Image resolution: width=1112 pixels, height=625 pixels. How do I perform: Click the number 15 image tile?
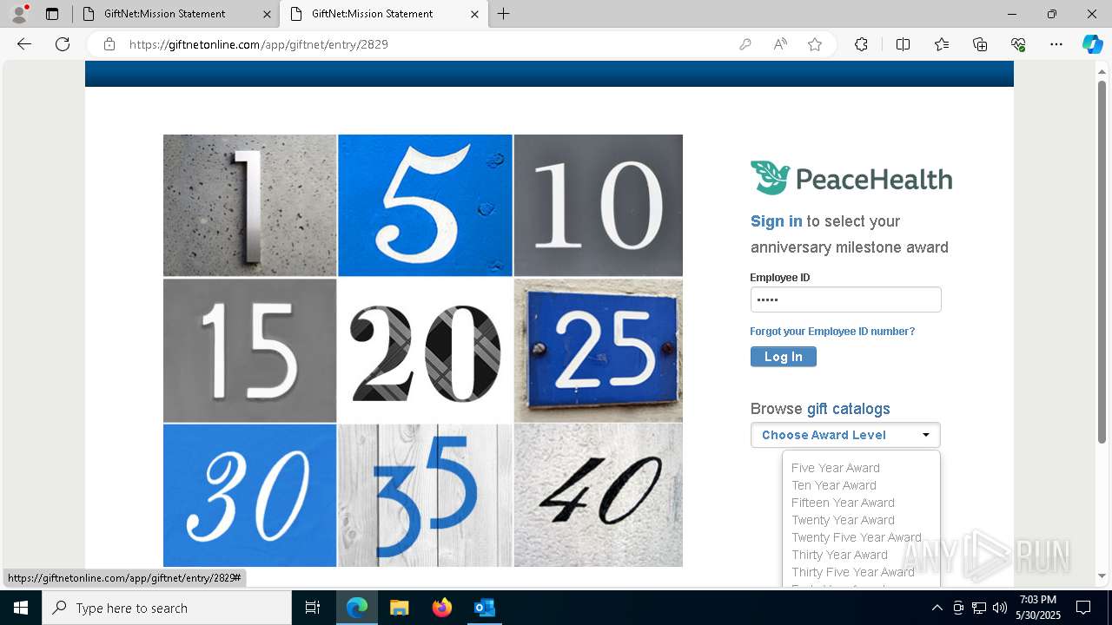pyautogui.click(x=249, y=350)
